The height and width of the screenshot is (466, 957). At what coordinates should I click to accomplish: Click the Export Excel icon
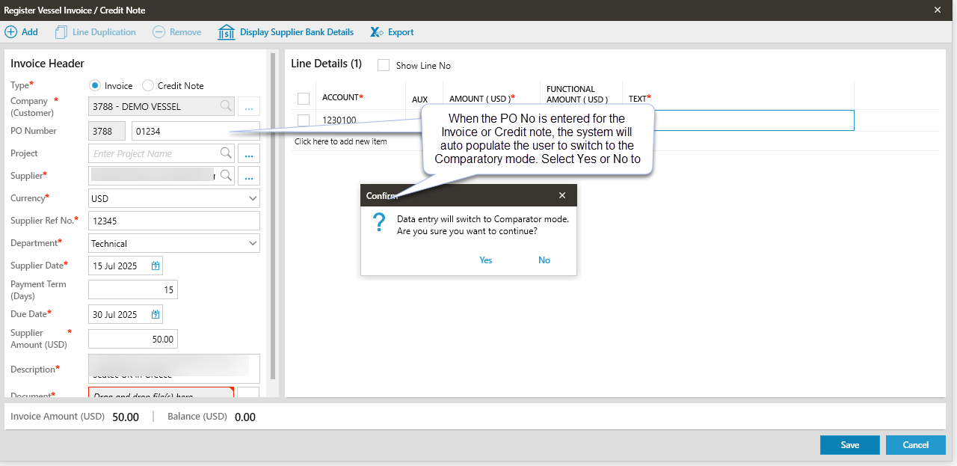tap(377, 32)
